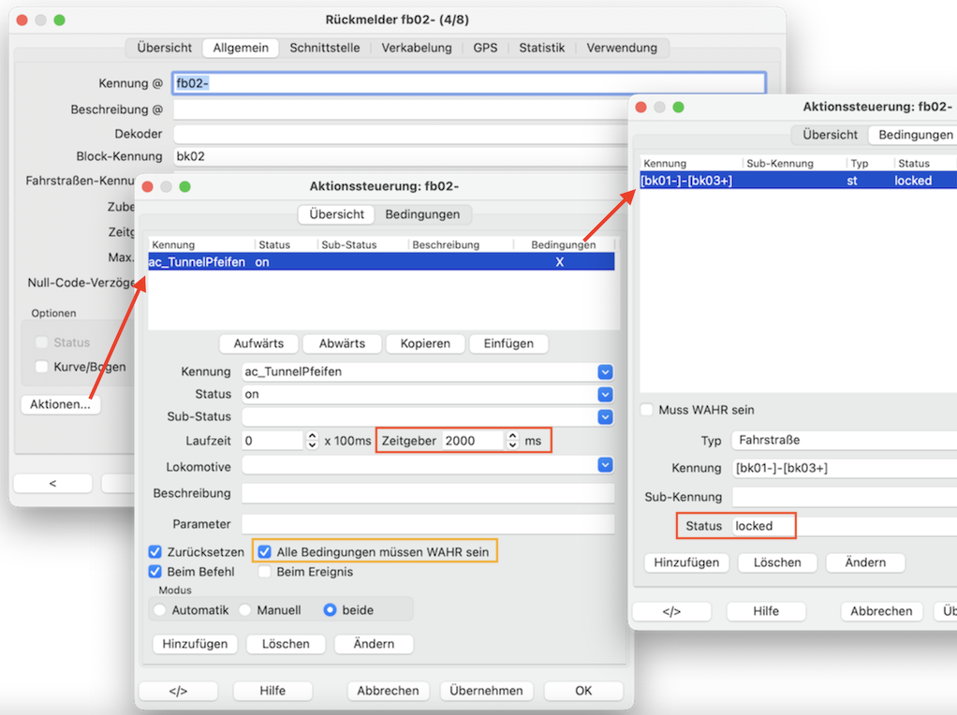
Task: Uncheck 'Alle Bedingungen müssen WAHR sein'
Action: point(265,552)
